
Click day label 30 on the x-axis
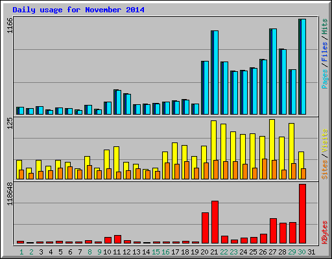click(302, 252)
